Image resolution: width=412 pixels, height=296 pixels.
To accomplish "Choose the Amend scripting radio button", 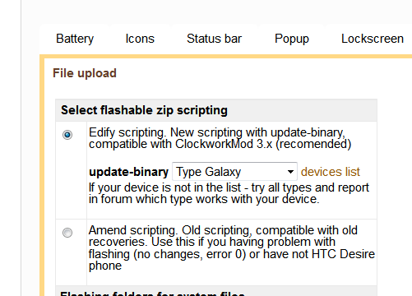I will (67, 233).
